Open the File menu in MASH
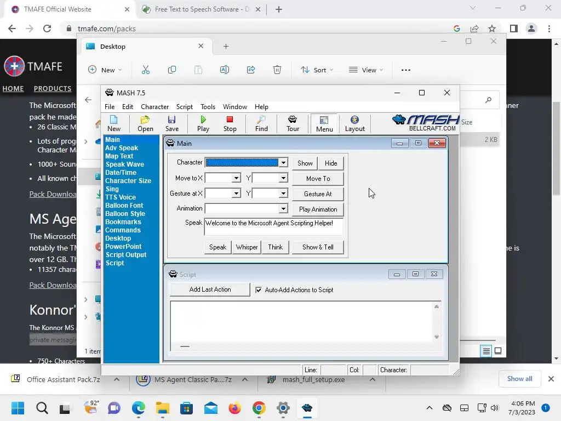561x421 pixels. pos(110,107)
